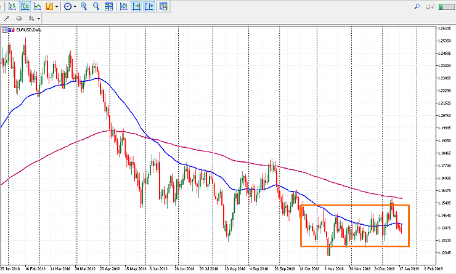Zoom out of the chart
Image resolution: width=456 pixels, height=274 pixels.
click(x=95, y=7)
